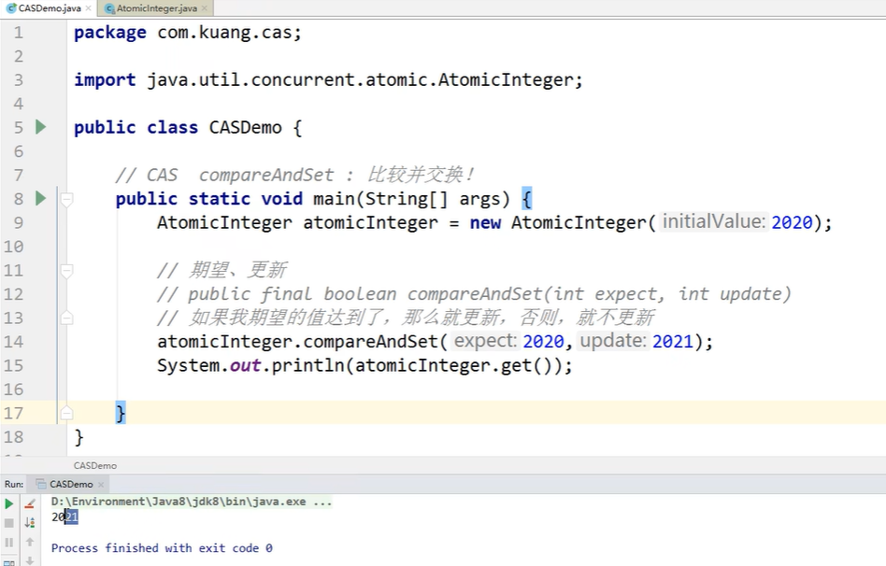Close the CASDemo run tab
The height and width of the screenshot is (566, 886).
pos(101,485)
